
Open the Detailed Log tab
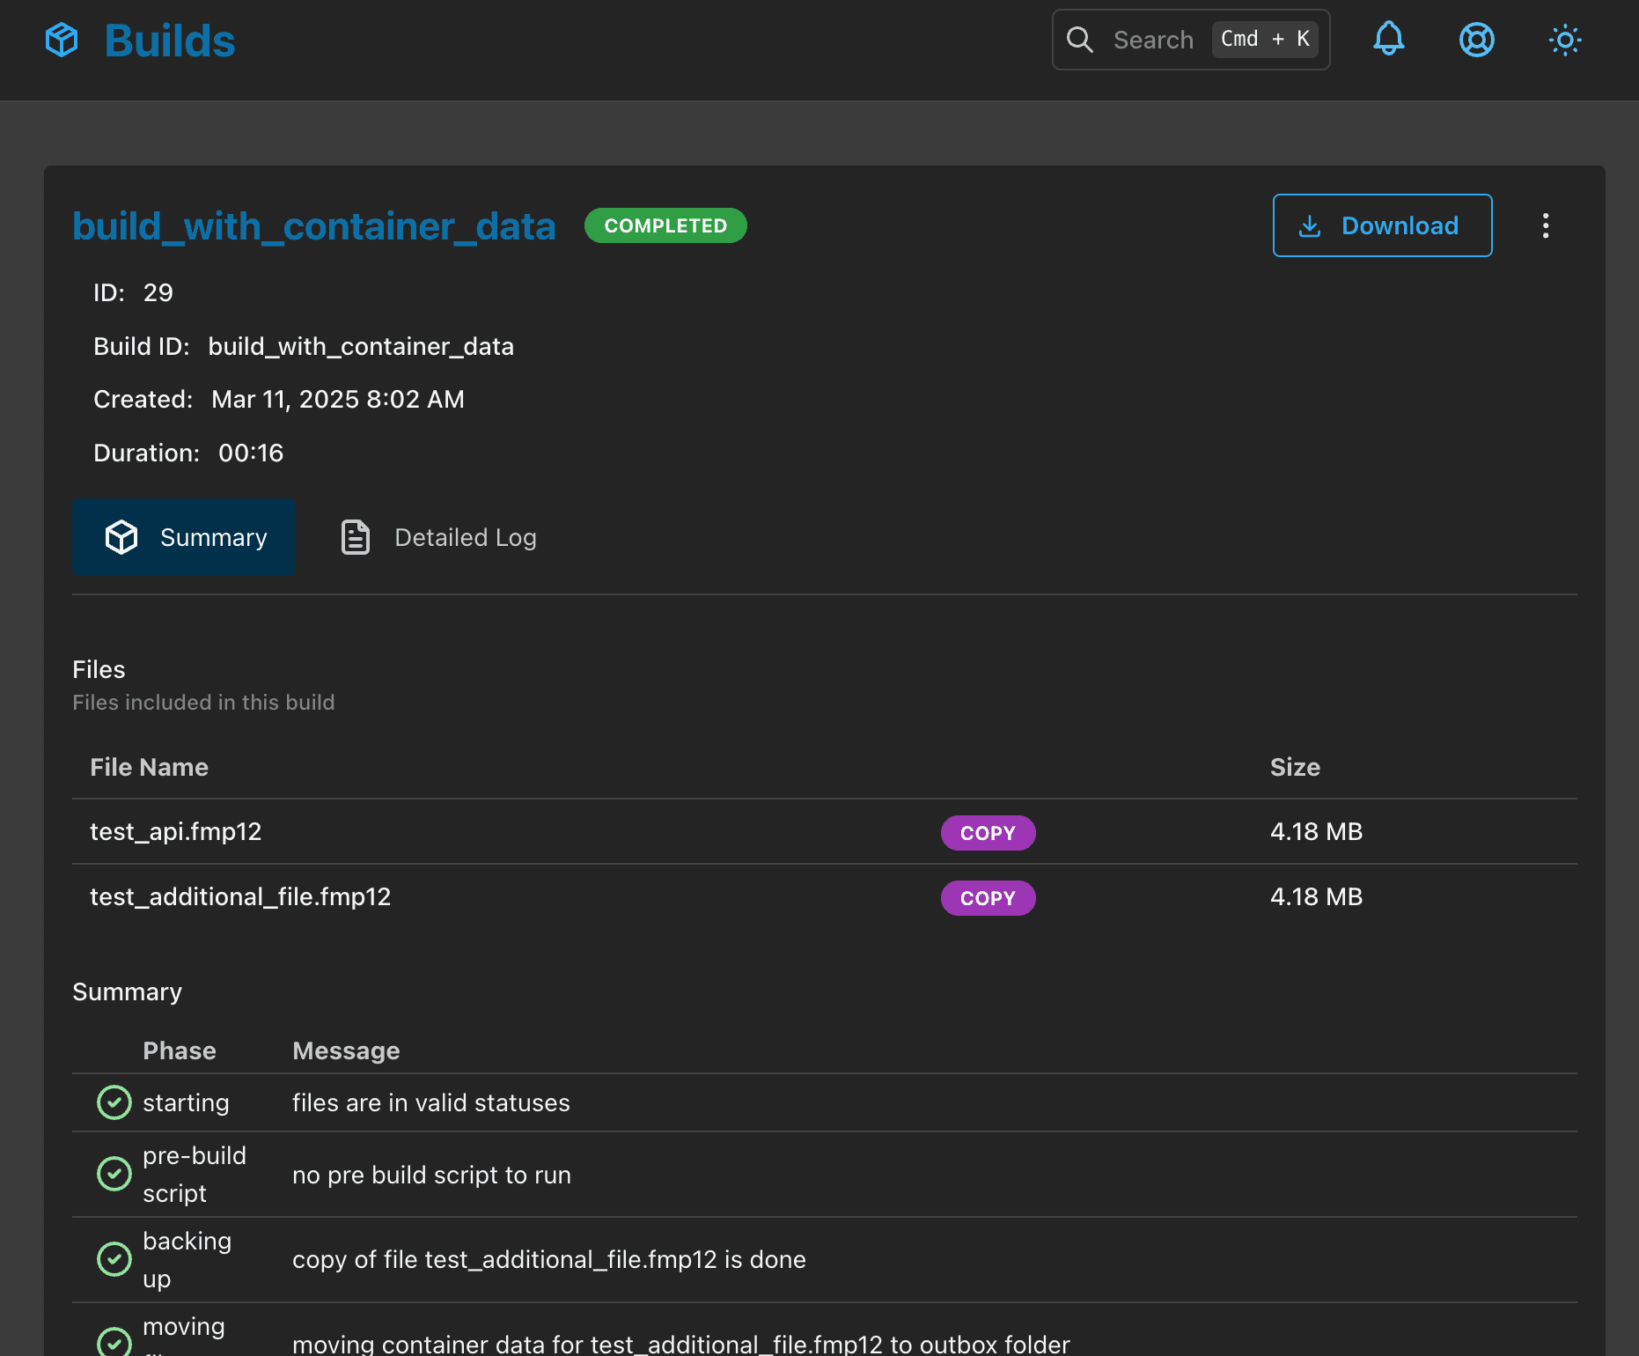439,537
